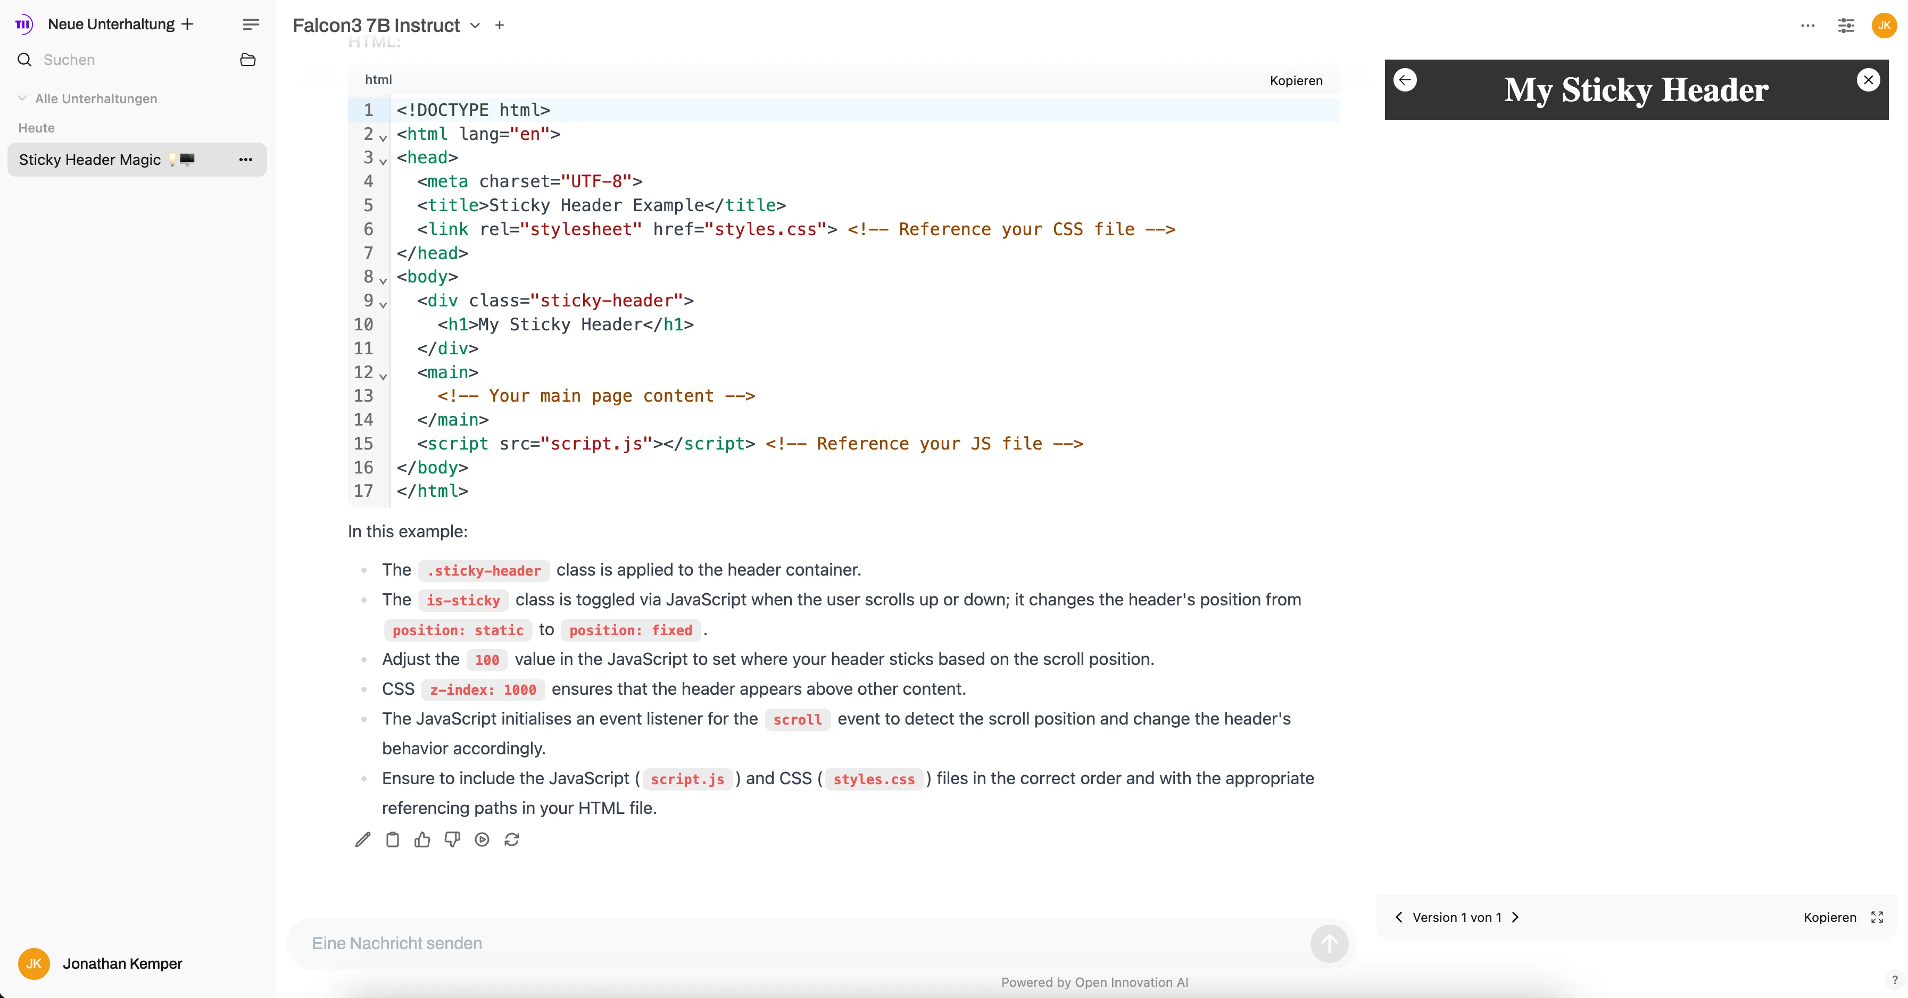The image size is (1908, 998).
Task: Focus the Suchen search field
Action: point(134,60)
